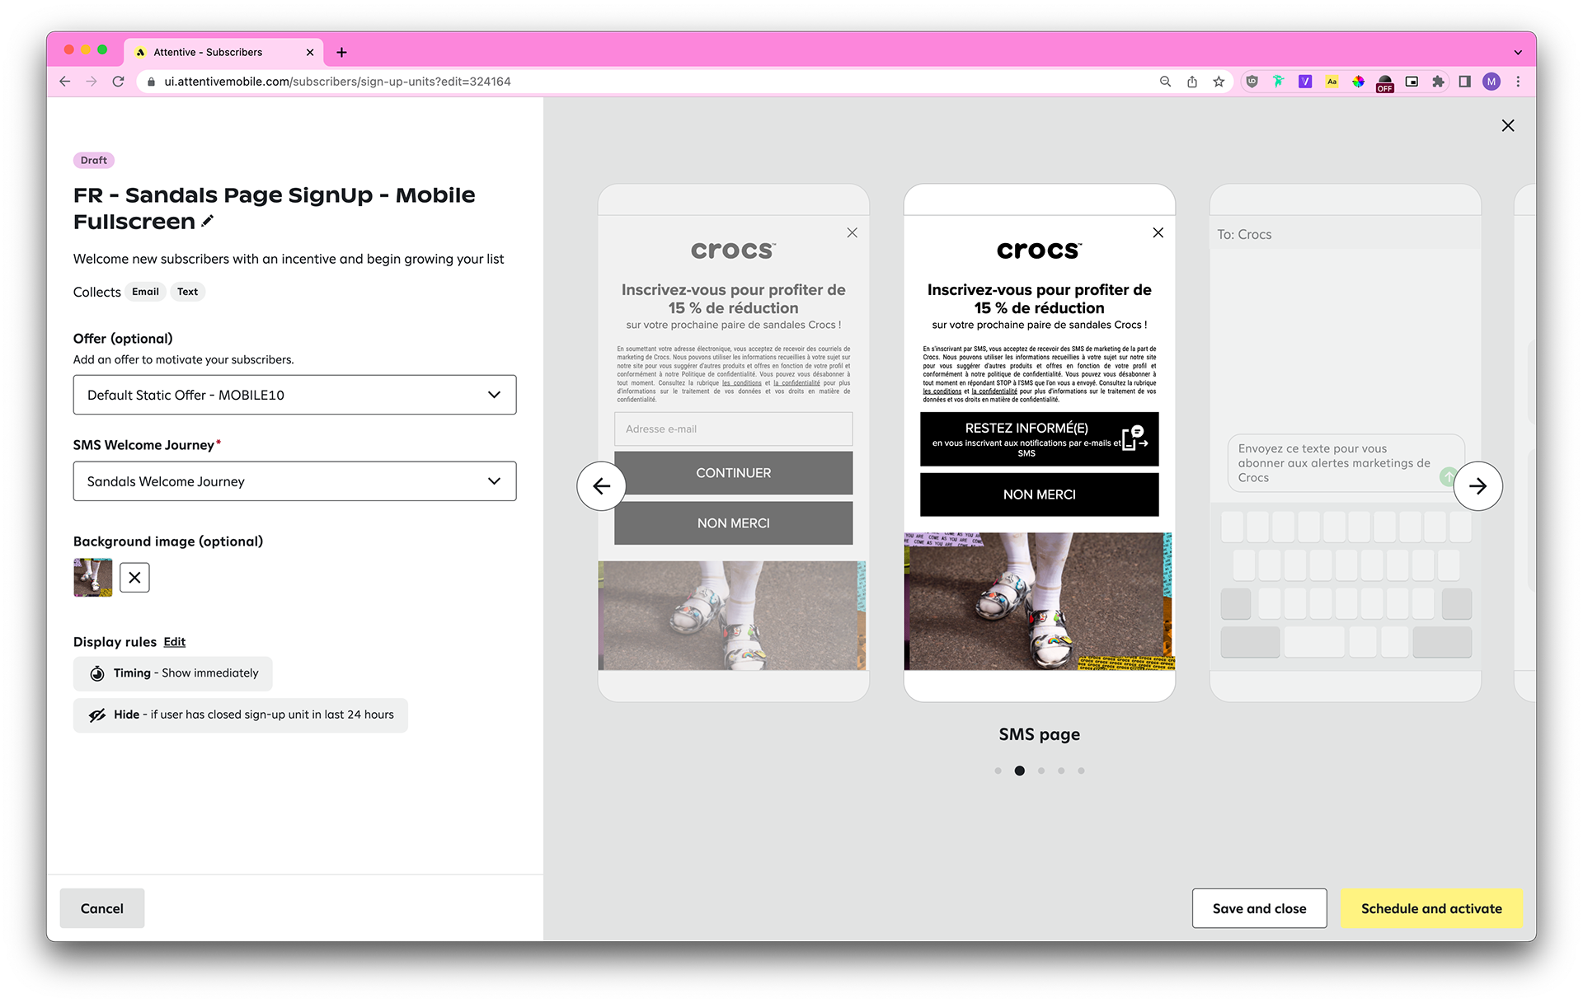Image resolution: width=1583 pixels, height=1003 pixels.
Task: Remove background image with X button
Action: tap(134, 578)
